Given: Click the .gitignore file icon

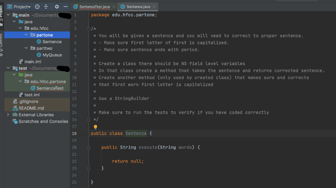Looking at the screenshot, I should click(15, 102).
